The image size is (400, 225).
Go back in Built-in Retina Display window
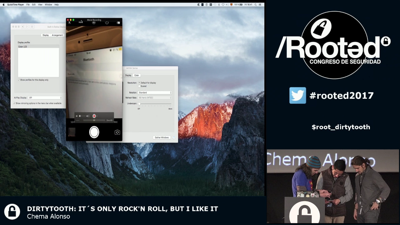pos(23,27)
